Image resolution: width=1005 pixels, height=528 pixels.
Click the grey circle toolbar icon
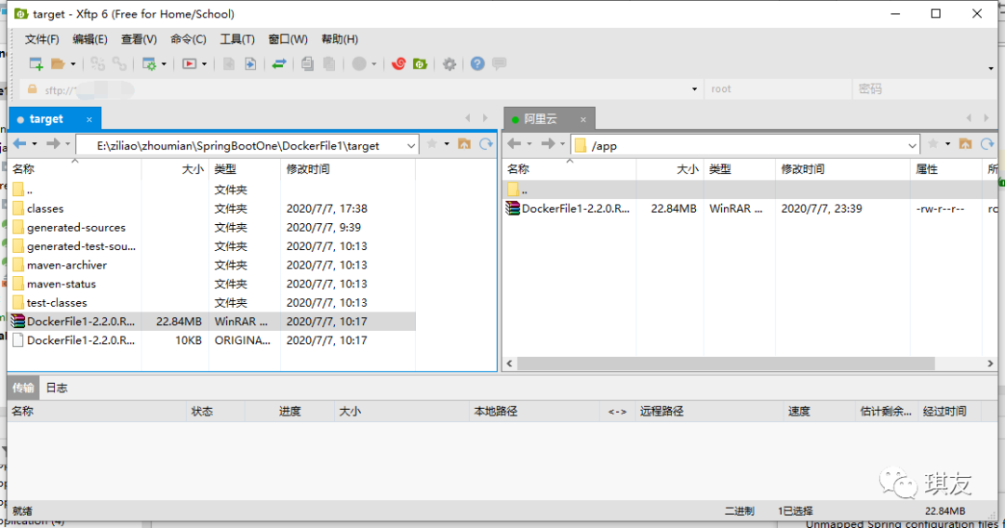coord(359,63)
